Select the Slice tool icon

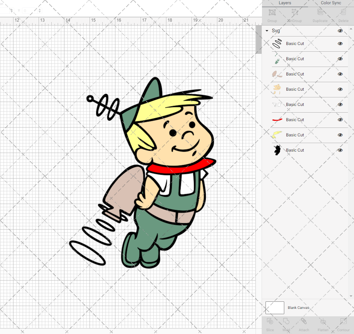(270, 321)
